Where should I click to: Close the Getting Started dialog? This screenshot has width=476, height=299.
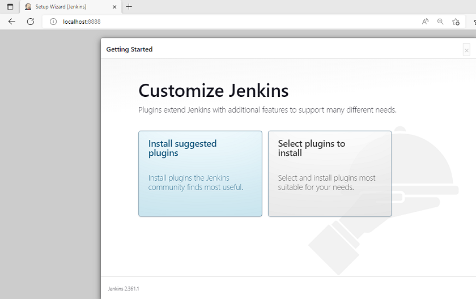tap(466, 50)
